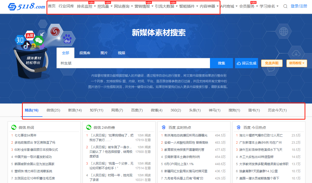Switch to the 360(2) tab
Viewport: 312px width, 183px height.
[x=176, y=110]
